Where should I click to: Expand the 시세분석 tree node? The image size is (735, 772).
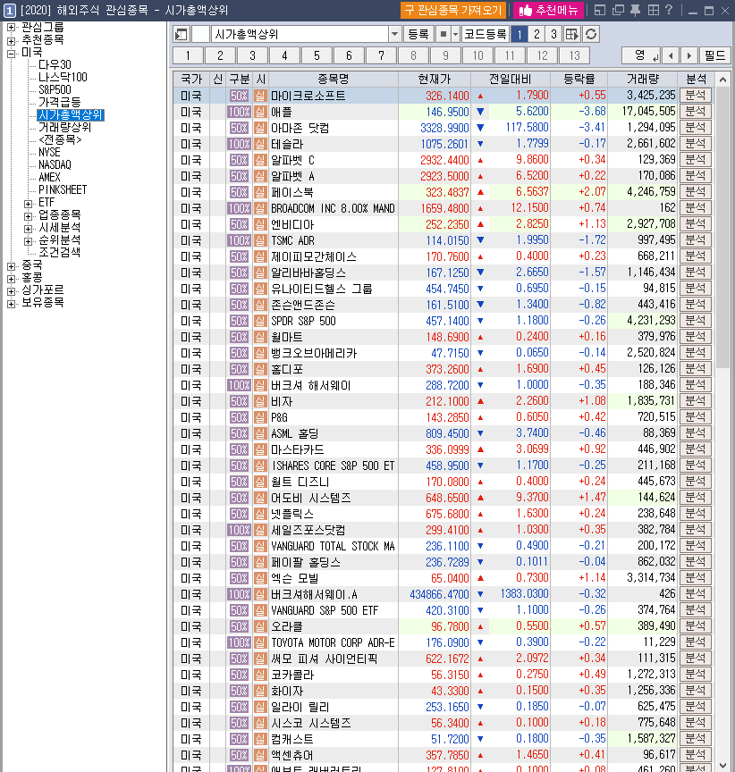pos(28,228)
